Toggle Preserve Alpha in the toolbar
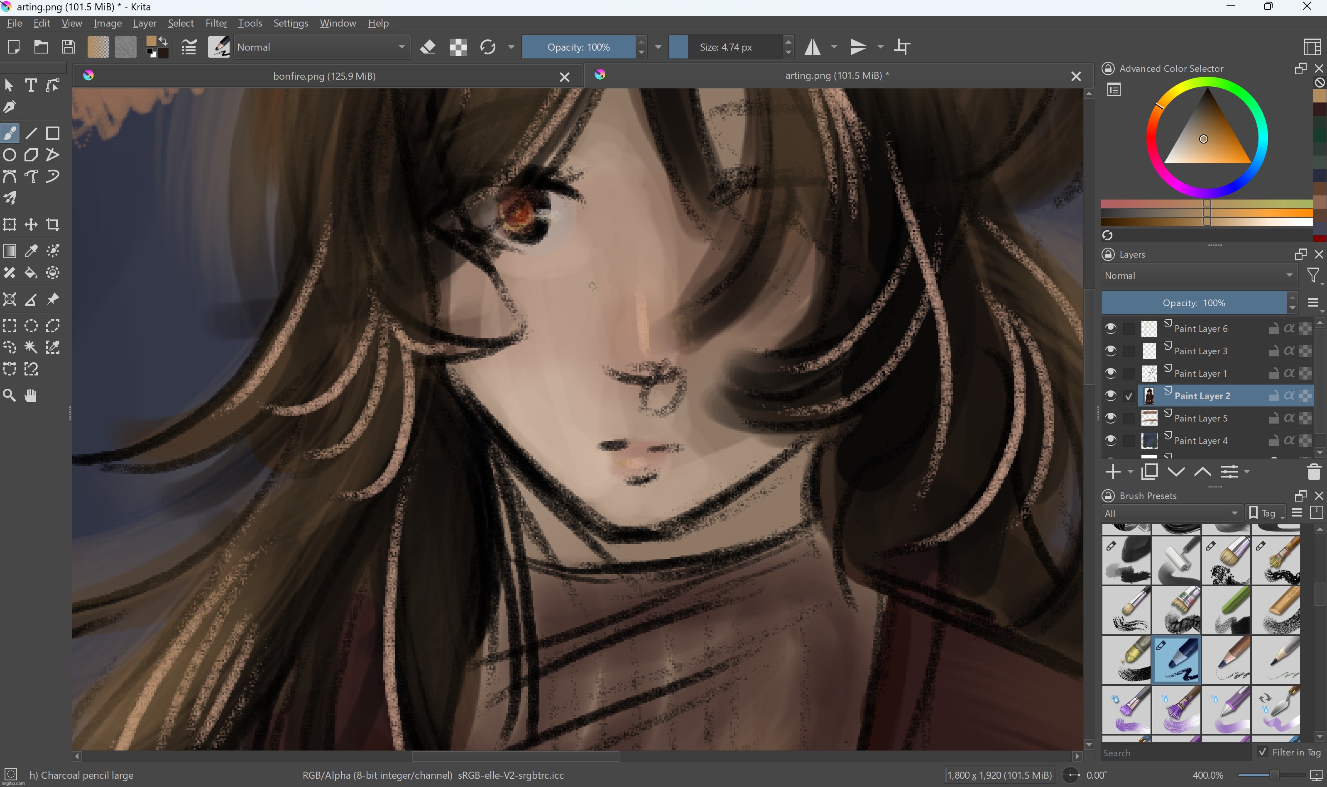Viewport: 1327px width, 787px height. pos(458,47)
